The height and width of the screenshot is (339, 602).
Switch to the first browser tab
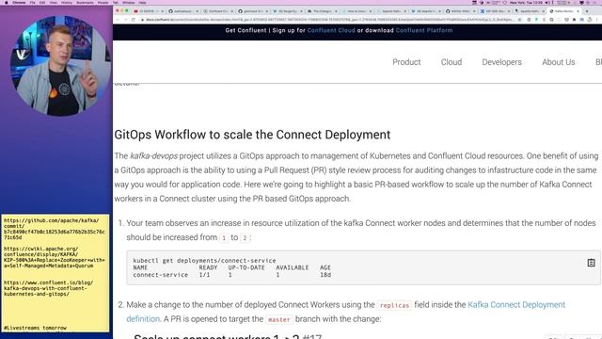tap(149, 11)
